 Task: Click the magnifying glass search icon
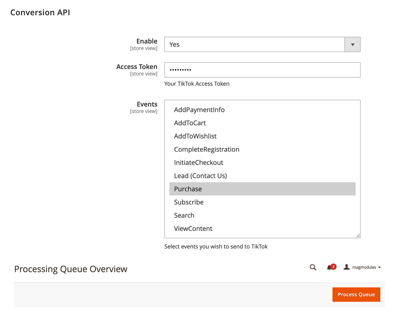point(313,267)
